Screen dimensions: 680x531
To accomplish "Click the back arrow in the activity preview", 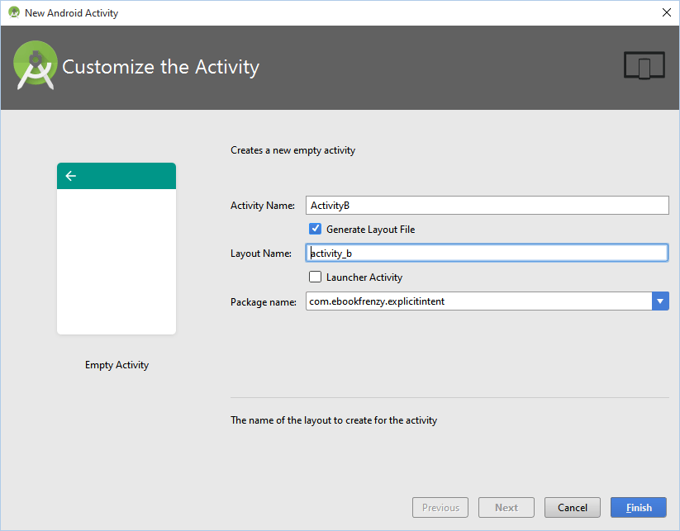I will (71, 176).
